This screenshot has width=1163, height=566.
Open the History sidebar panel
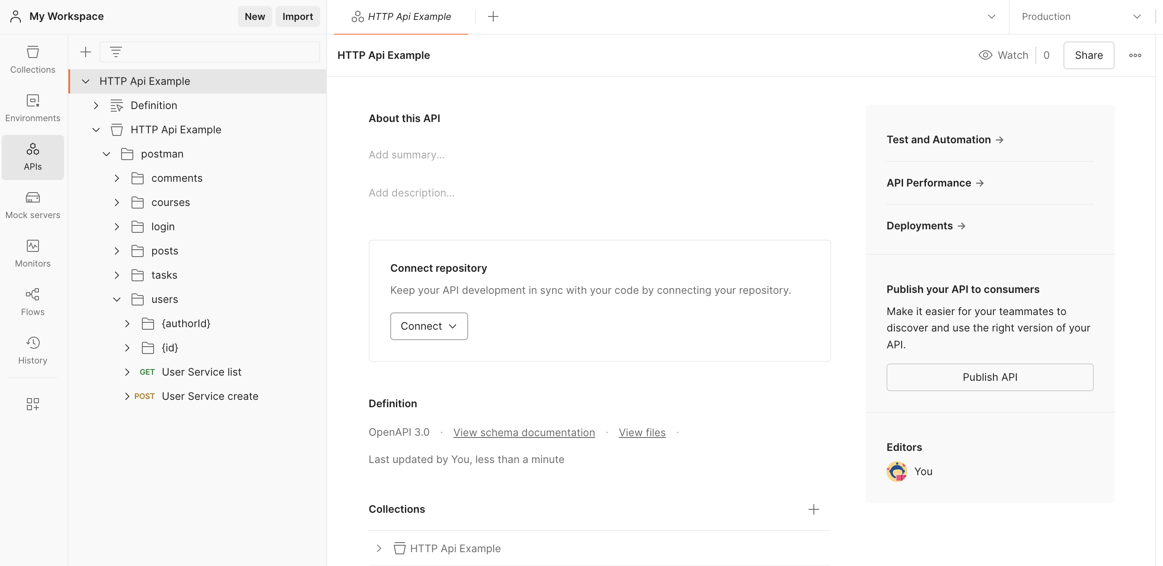click(x=32, y=350)
